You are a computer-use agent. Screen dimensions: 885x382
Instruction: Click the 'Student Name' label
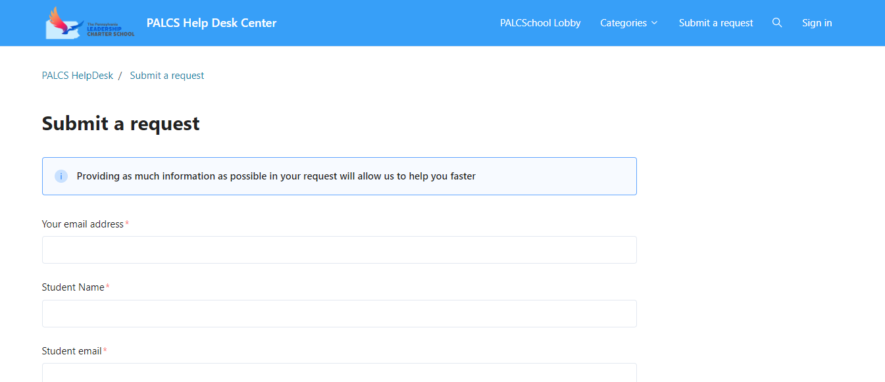pos(73,287)
